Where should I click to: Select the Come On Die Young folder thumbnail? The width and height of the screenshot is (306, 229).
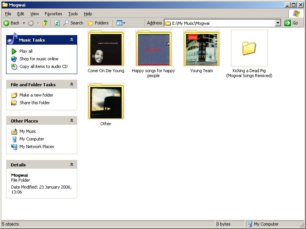pyautogui.click(x=106, y=48)
